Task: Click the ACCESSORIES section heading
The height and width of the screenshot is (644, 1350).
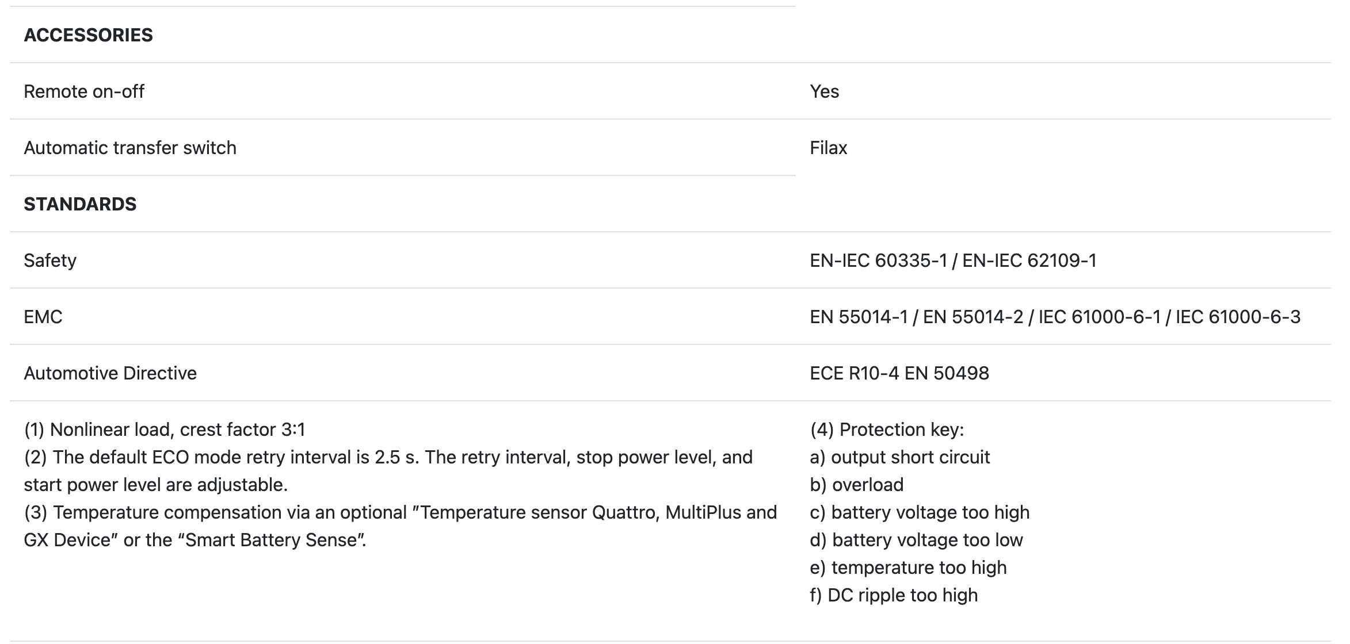Action: point(88,35)
